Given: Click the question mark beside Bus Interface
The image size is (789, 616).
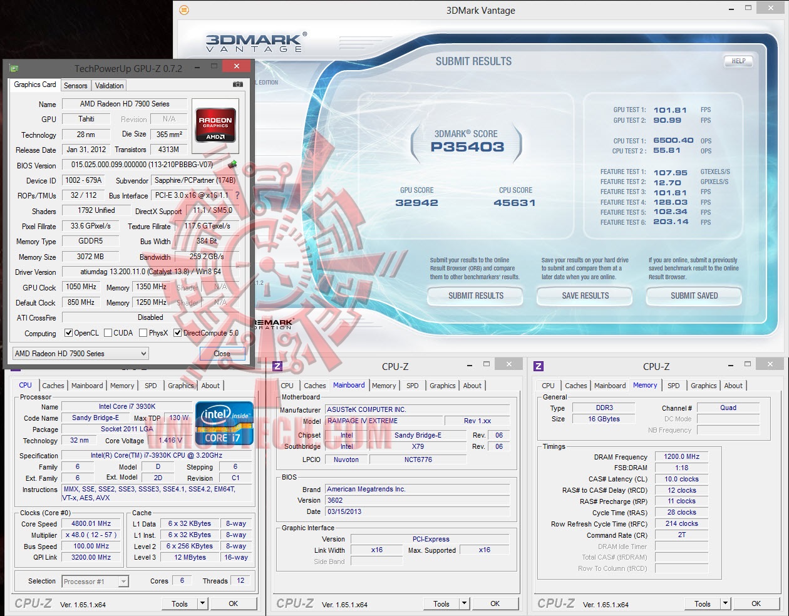Looking at the screenshot, I should click(236, 195).
